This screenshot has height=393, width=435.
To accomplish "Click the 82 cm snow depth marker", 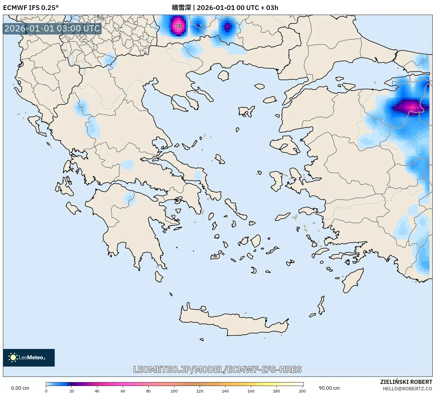I will click(x=179, y=26).
